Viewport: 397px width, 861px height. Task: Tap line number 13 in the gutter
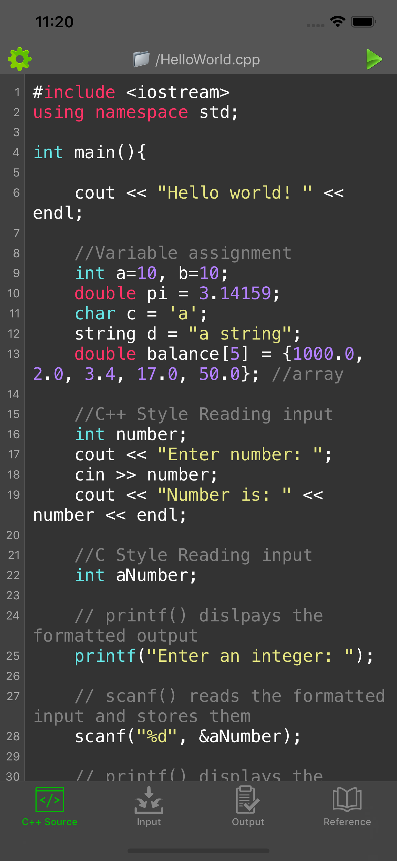point(13,354)
